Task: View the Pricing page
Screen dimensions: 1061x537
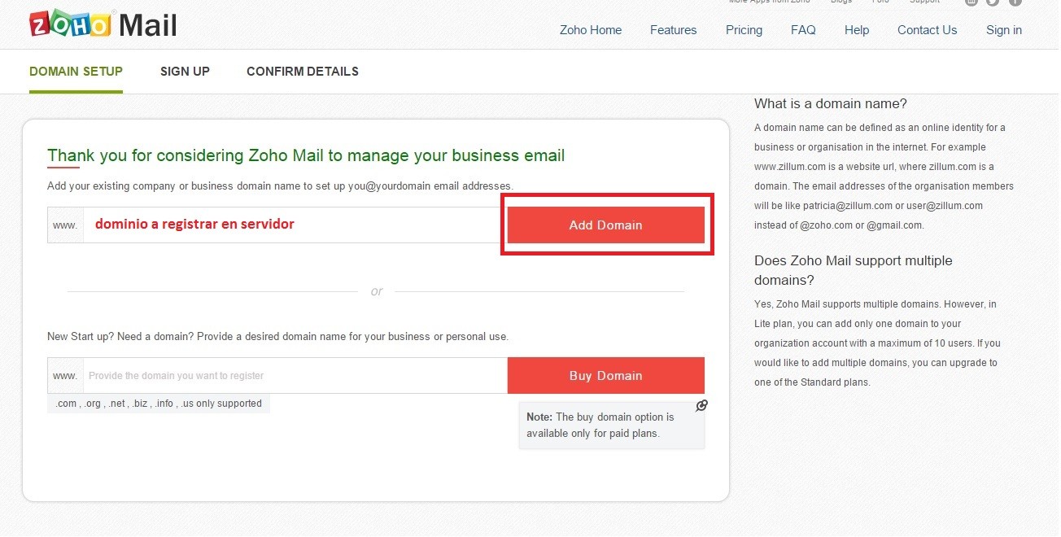Action: point(744,30)
